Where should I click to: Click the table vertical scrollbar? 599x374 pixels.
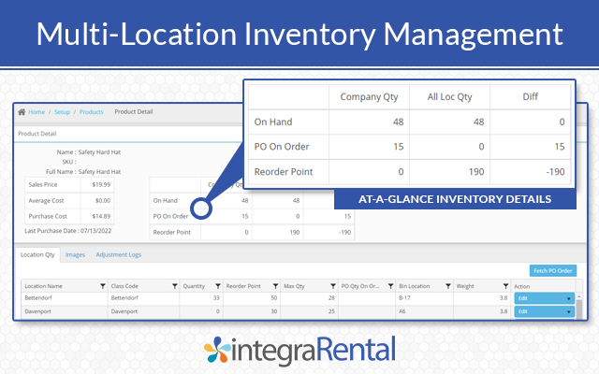pyautogui.click(x=579, y=307)
